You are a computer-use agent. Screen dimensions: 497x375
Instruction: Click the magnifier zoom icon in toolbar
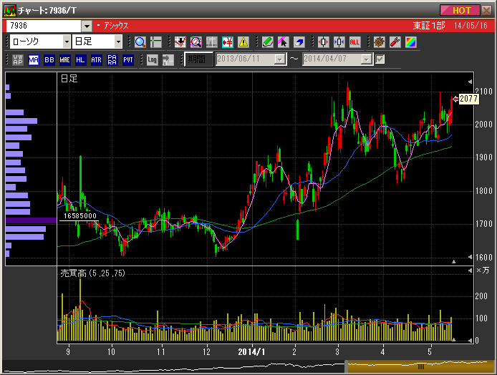(140, 42)
